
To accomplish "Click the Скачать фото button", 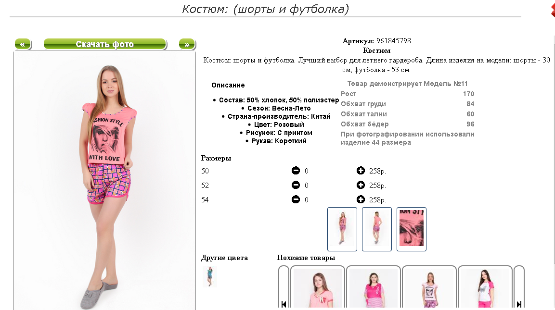I will 105,44.
